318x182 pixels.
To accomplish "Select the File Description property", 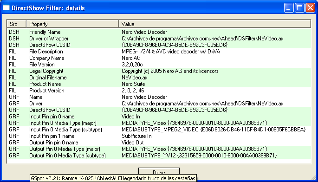I will (x=46, y=52).
